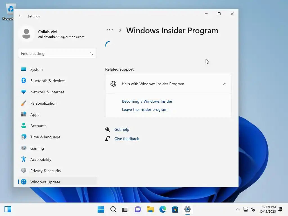Viewport: 288px width, 216px height.
Task: Go to Bluetooth & devices settings
Action: point(57,81)
